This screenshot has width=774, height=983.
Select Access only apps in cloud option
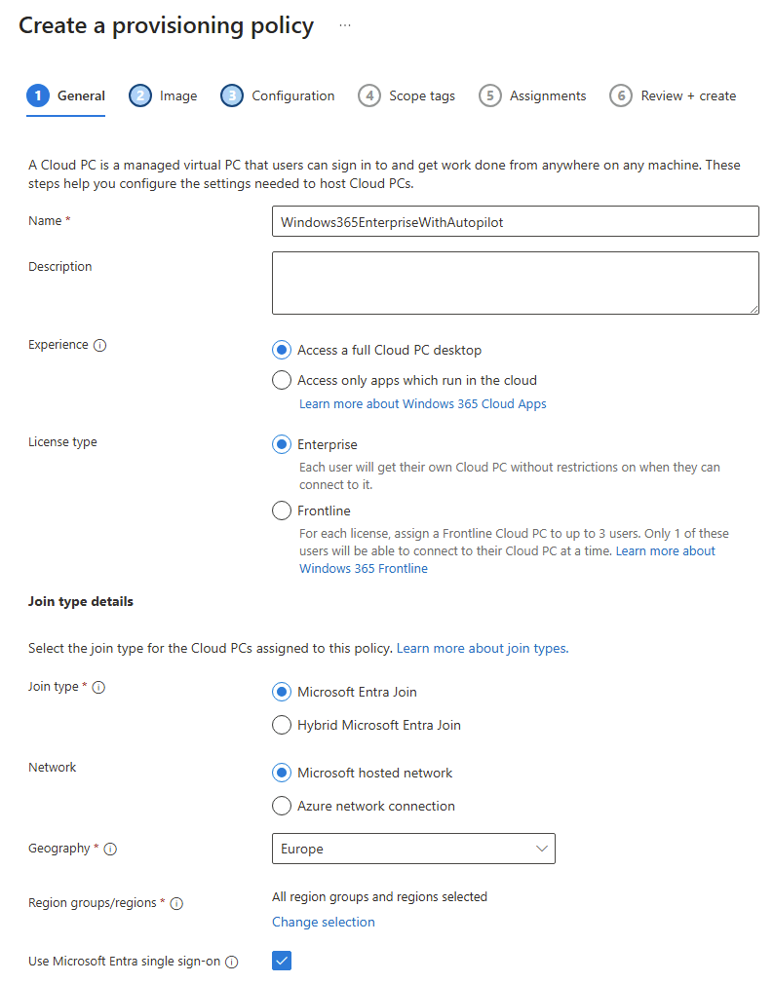(x=282, y=380)
